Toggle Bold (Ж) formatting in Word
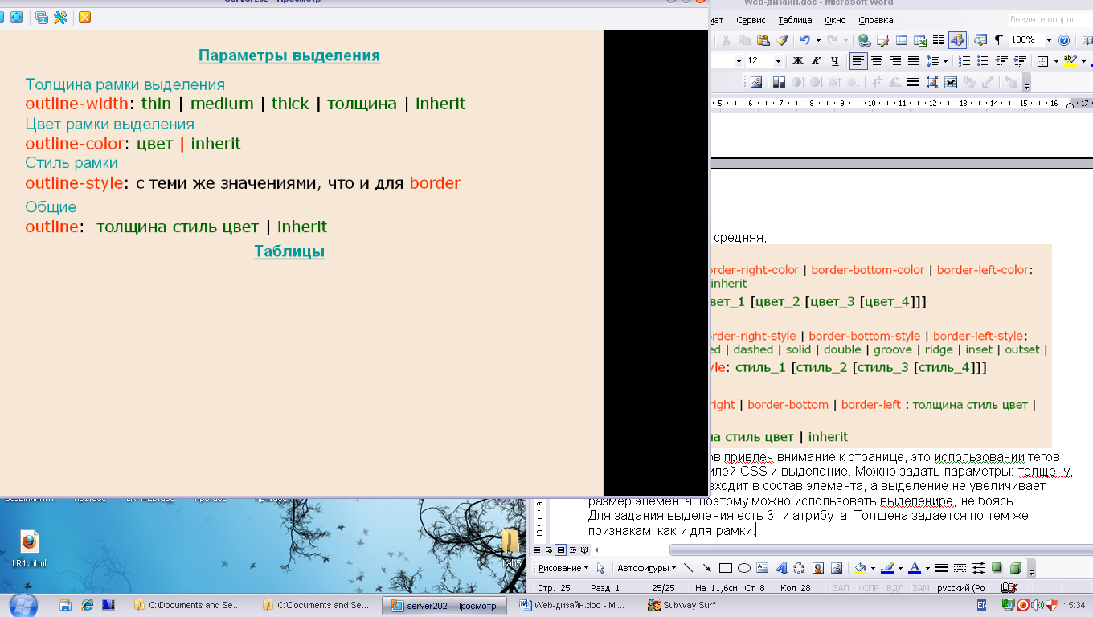1093x617 pixels. (x=797, y=61)
